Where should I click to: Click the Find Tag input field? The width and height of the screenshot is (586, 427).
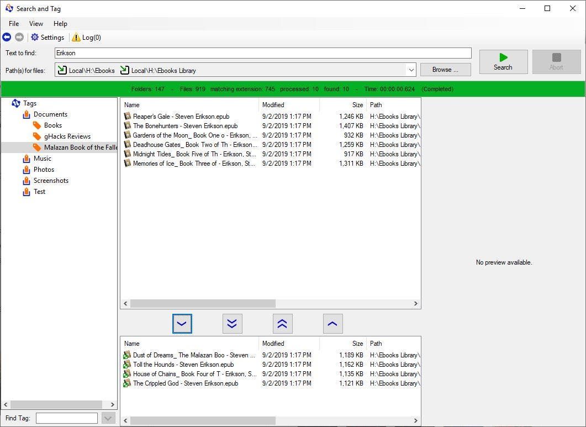[x=66, y=418]
